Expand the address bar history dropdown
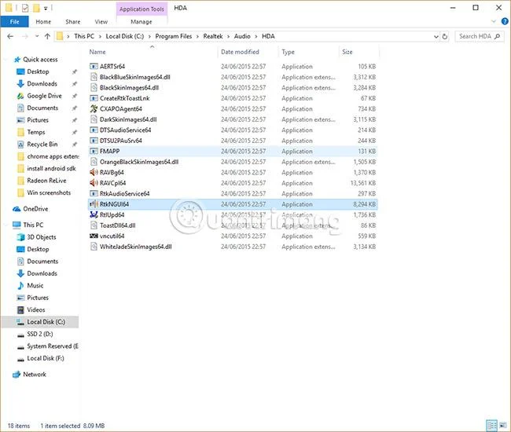The width and height of the screenshot is (511, 432). (x=436, y=36)
